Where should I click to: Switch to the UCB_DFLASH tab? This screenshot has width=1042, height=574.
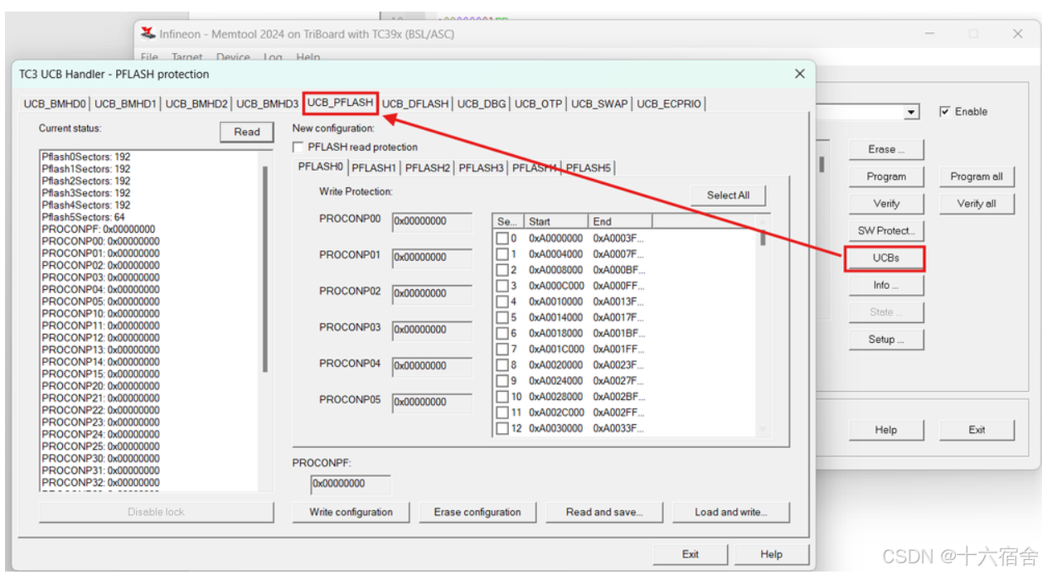tap(415, 104)
